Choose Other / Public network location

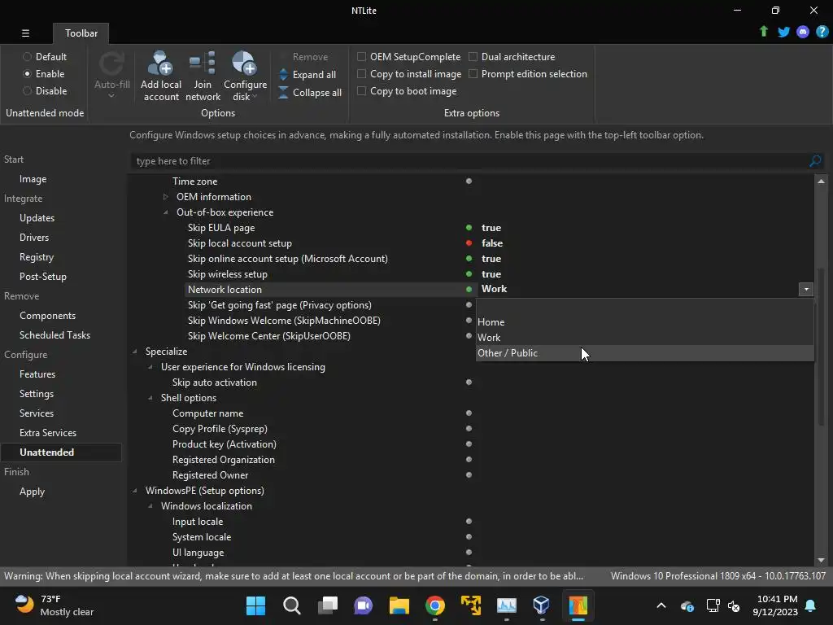[644, 353]
